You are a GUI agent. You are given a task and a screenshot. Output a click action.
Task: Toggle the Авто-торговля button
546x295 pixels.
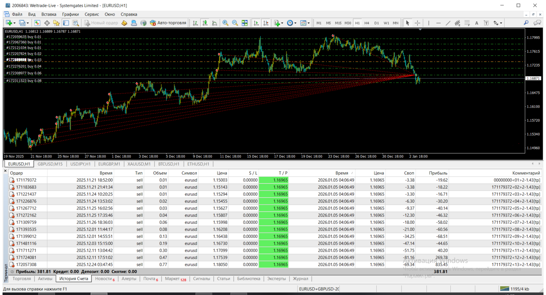tap(168, 23)
